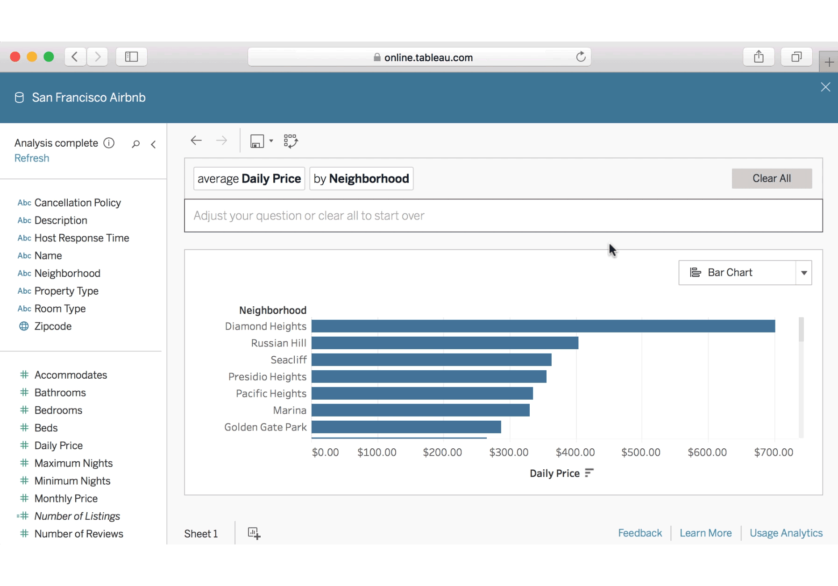Click the swap axes icon
This screenshot has height=586, width=838.
(x=291, y=141)
